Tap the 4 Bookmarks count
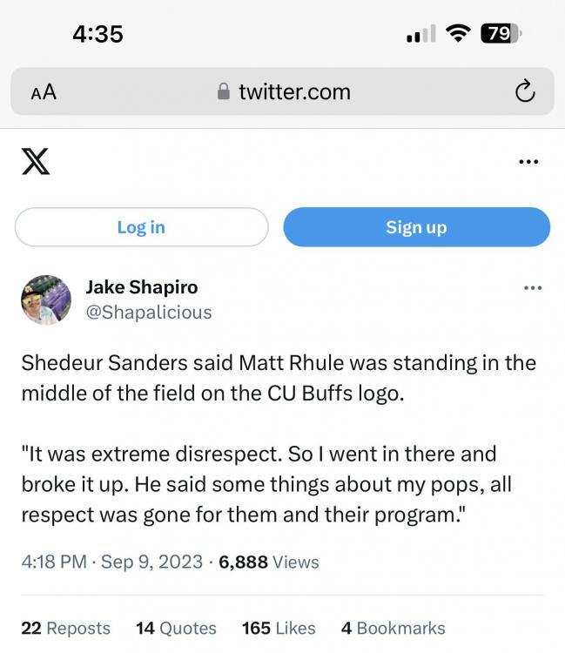The height and width of the screenshot is (653, 565). click(x=393, y=628)
